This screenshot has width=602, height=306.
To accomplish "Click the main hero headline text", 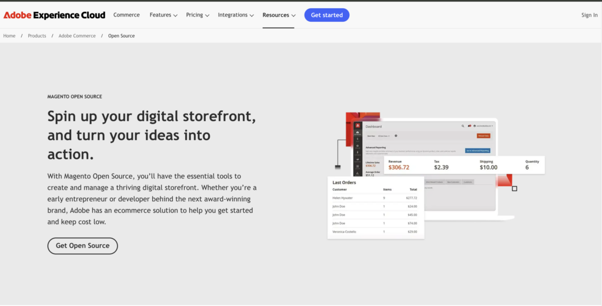I will click(152, 135).
